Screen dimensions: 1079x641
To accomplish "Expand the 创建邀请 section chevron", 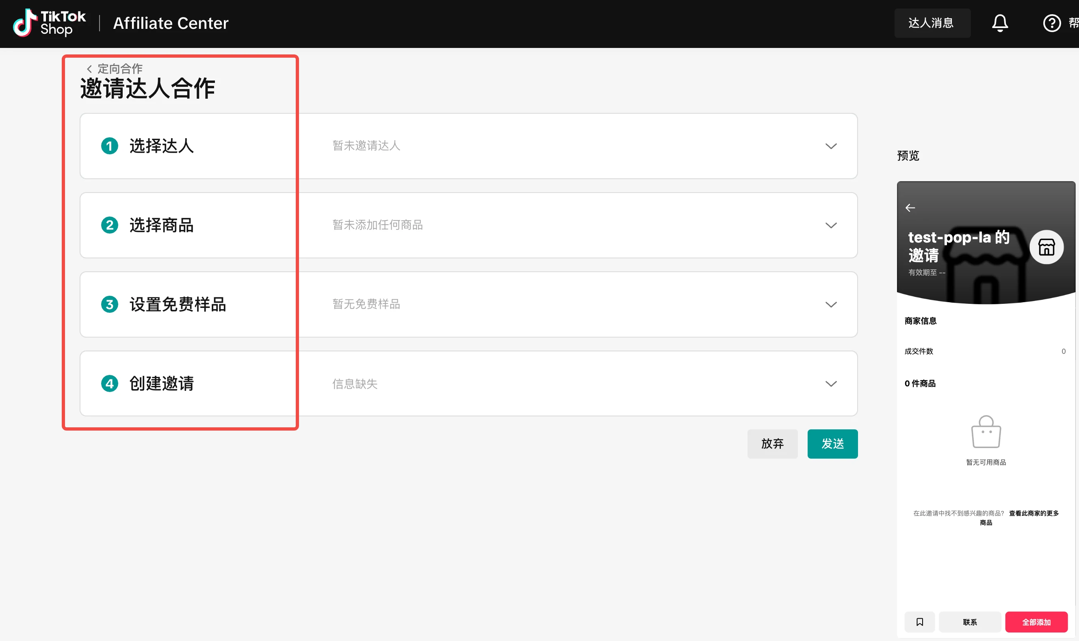I will [831, 383].
